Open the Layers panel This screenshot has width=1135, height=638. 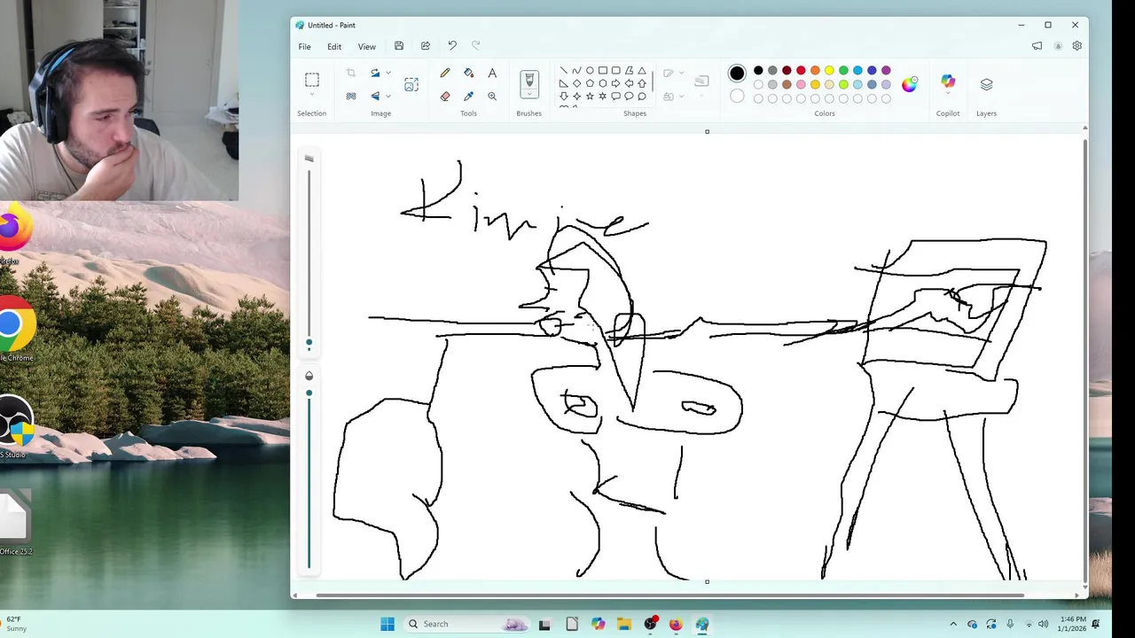pyautogui.click(x=986, y=84)
